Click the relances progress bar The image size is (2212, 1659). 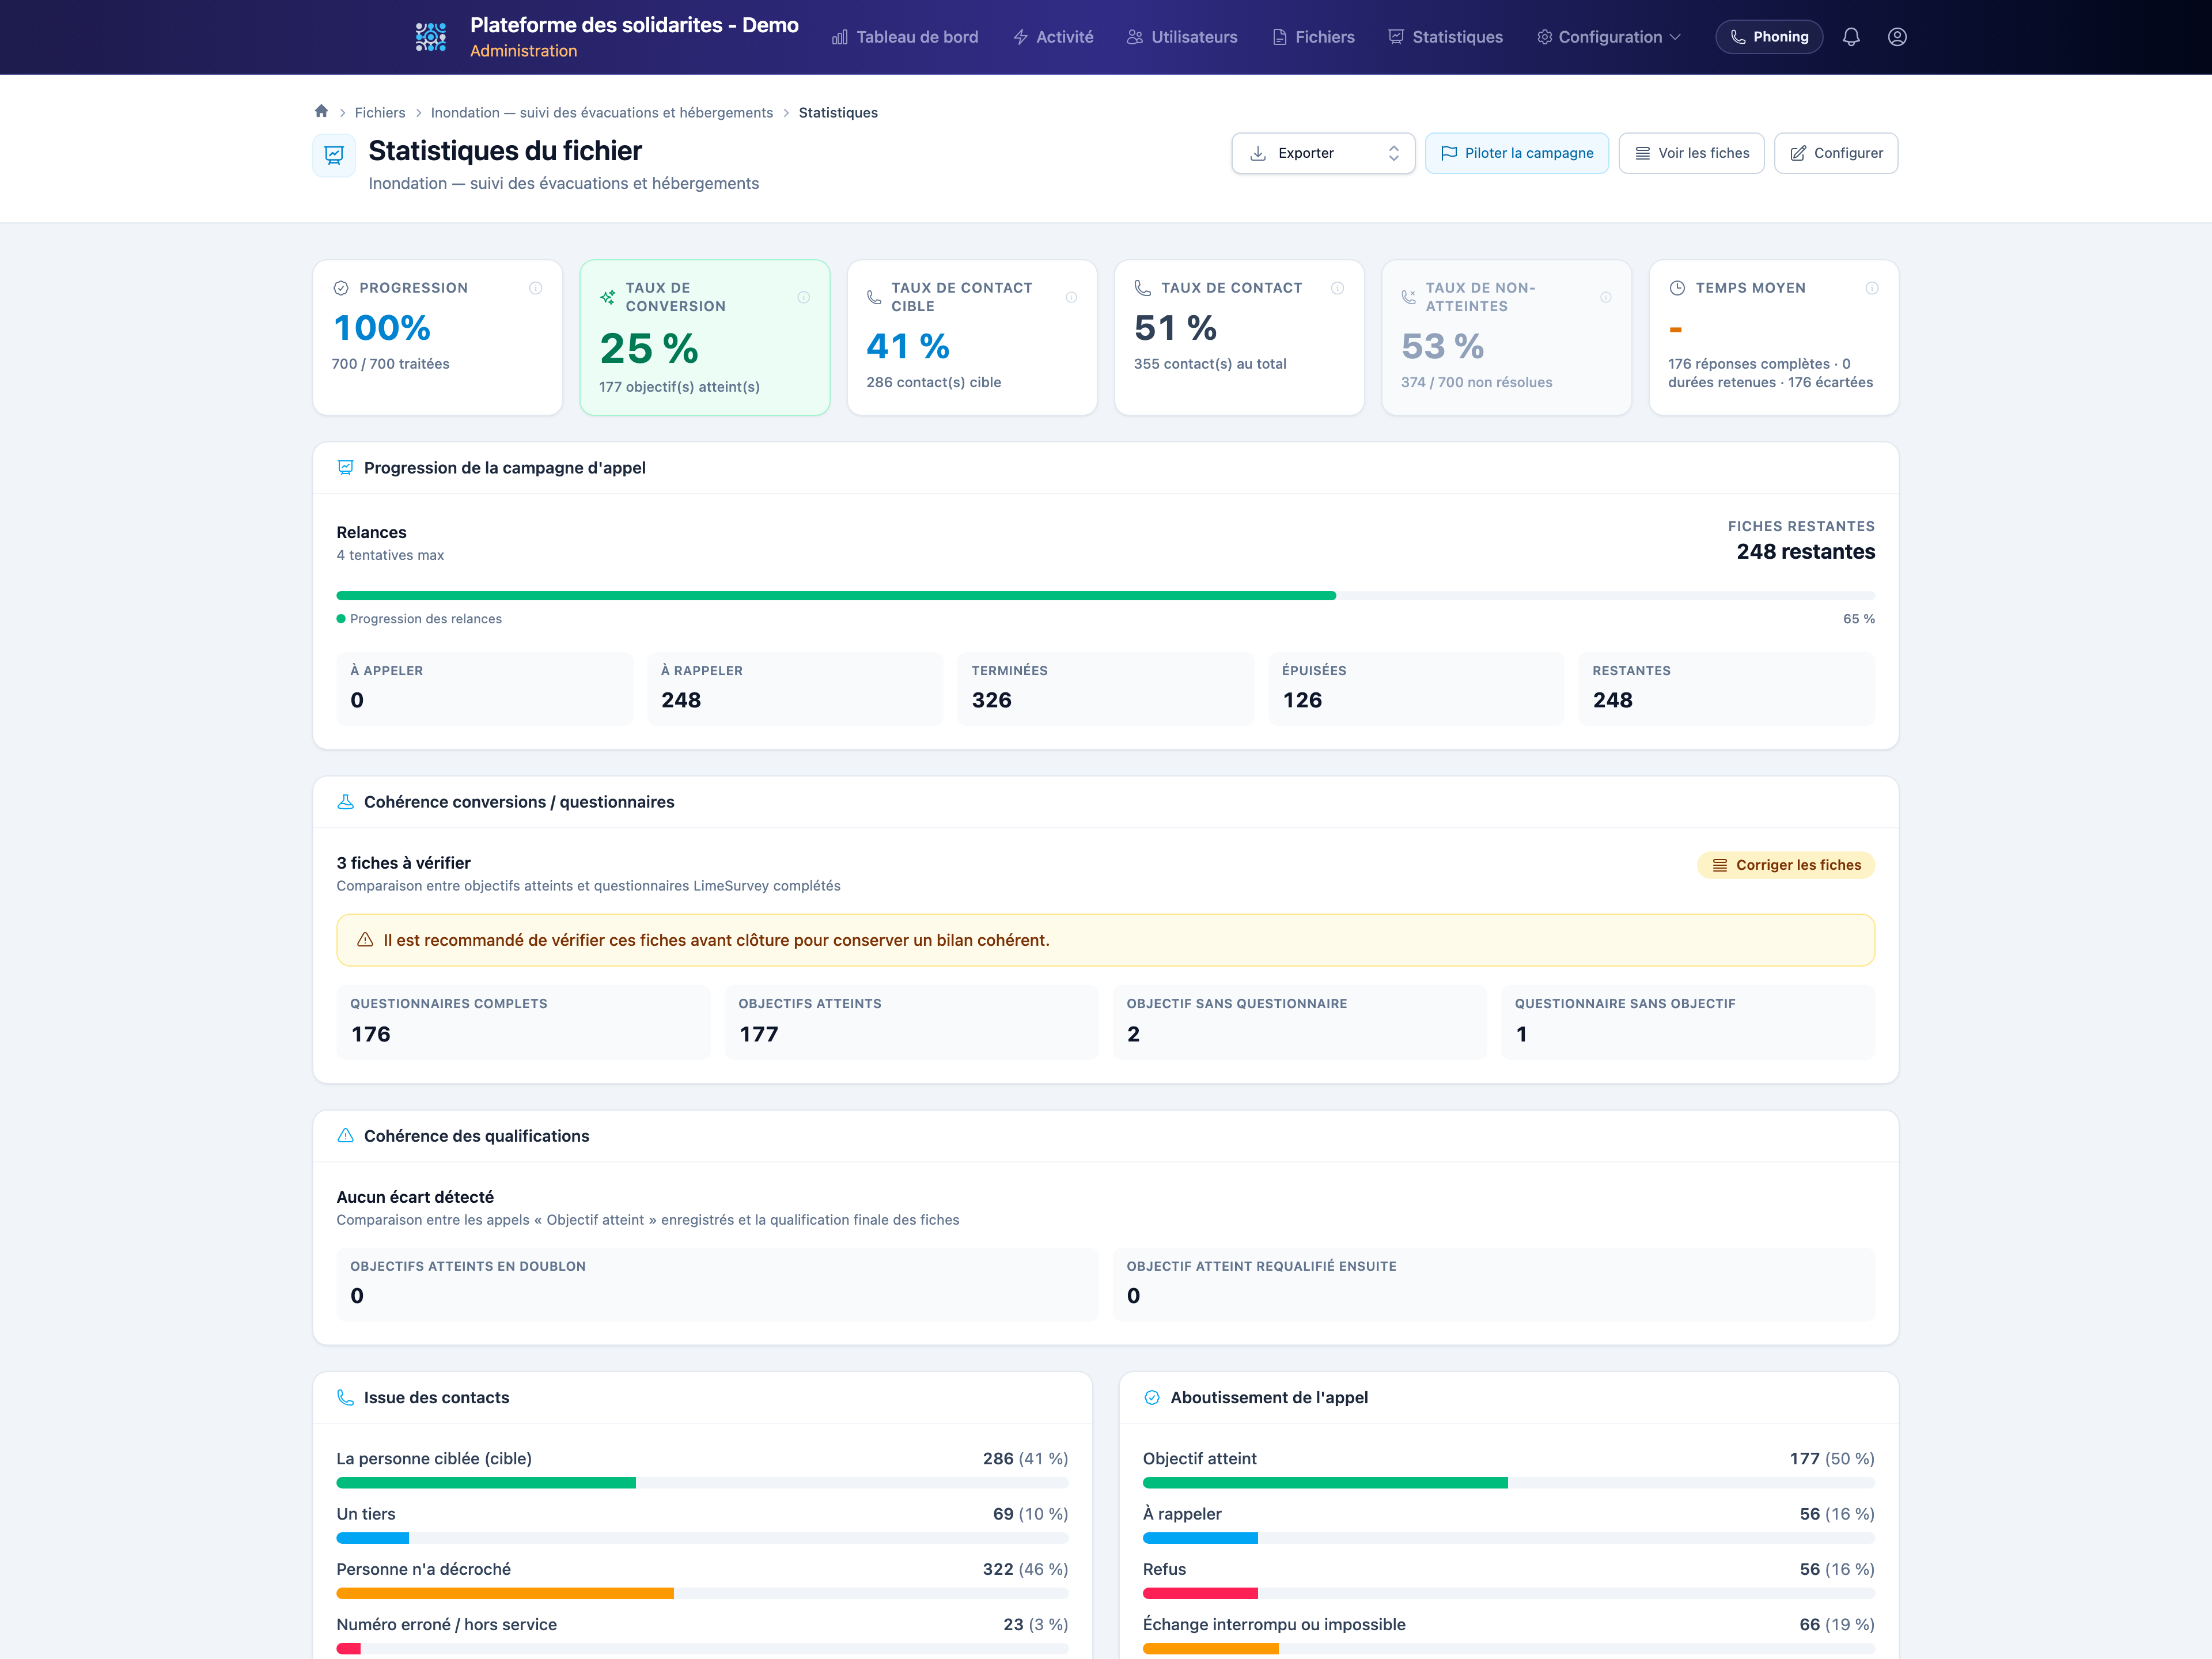pos(1105,596)
